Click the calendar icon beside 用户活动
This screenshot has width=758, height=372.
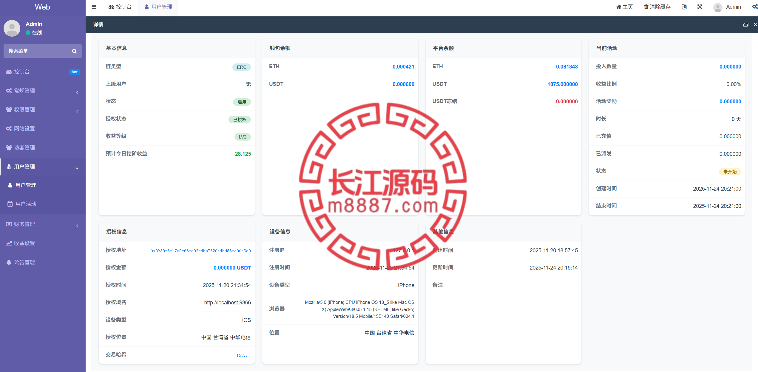pos(10,204)
